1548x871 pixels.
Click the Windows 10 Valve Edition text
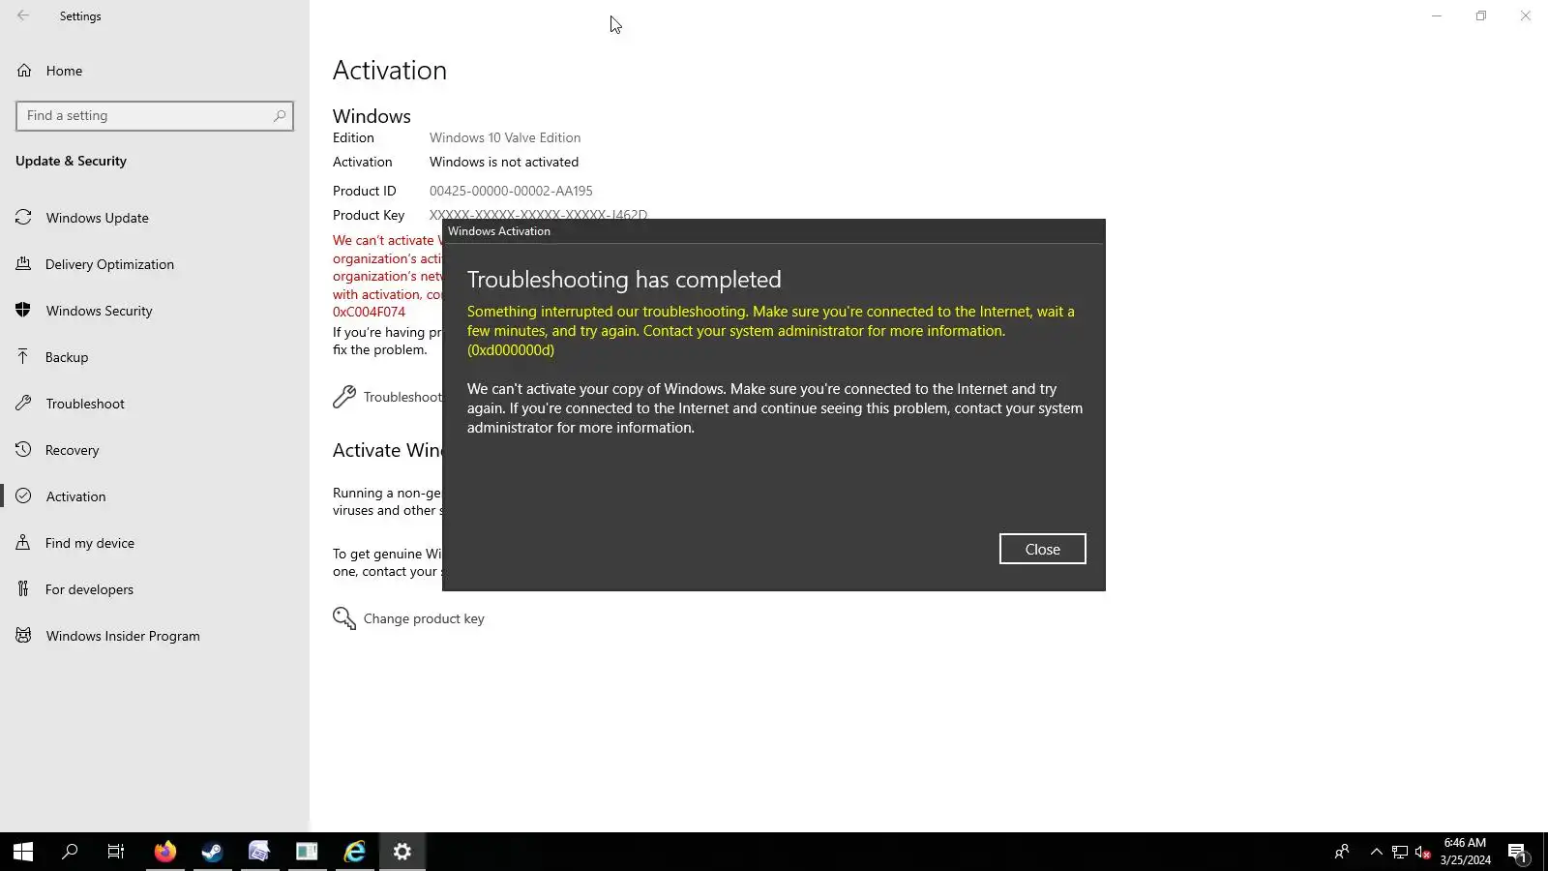click(x=505, y=137)
